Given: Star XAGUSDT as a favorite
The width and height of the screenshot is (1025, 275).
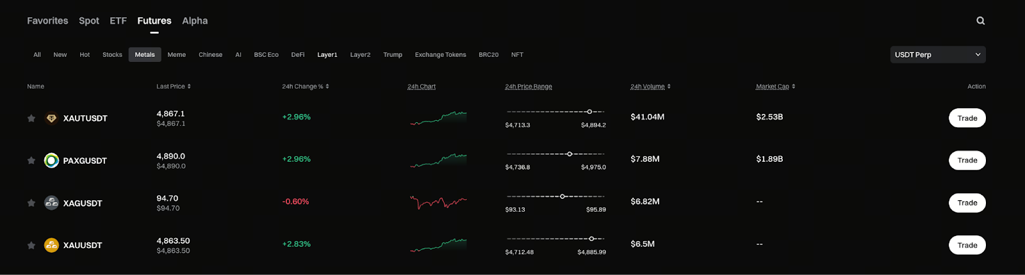Looking at the screenshot, I should pyautogui.click(x=31, y=203).
